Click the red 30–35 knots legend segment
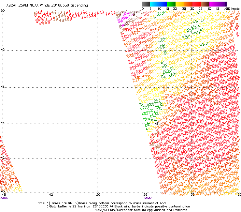241x212 pixels. click(x=197, y=4)
